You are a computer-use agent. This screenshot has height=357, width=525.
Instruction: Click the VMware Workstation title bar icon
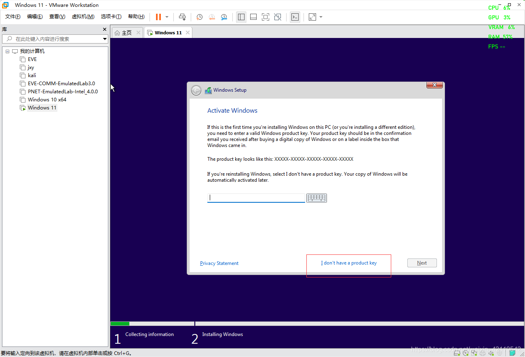[x=6, y=5]
